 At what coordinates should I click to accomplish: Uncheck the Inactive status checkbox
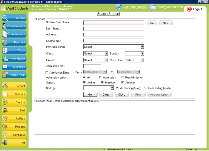pos(103,82)
